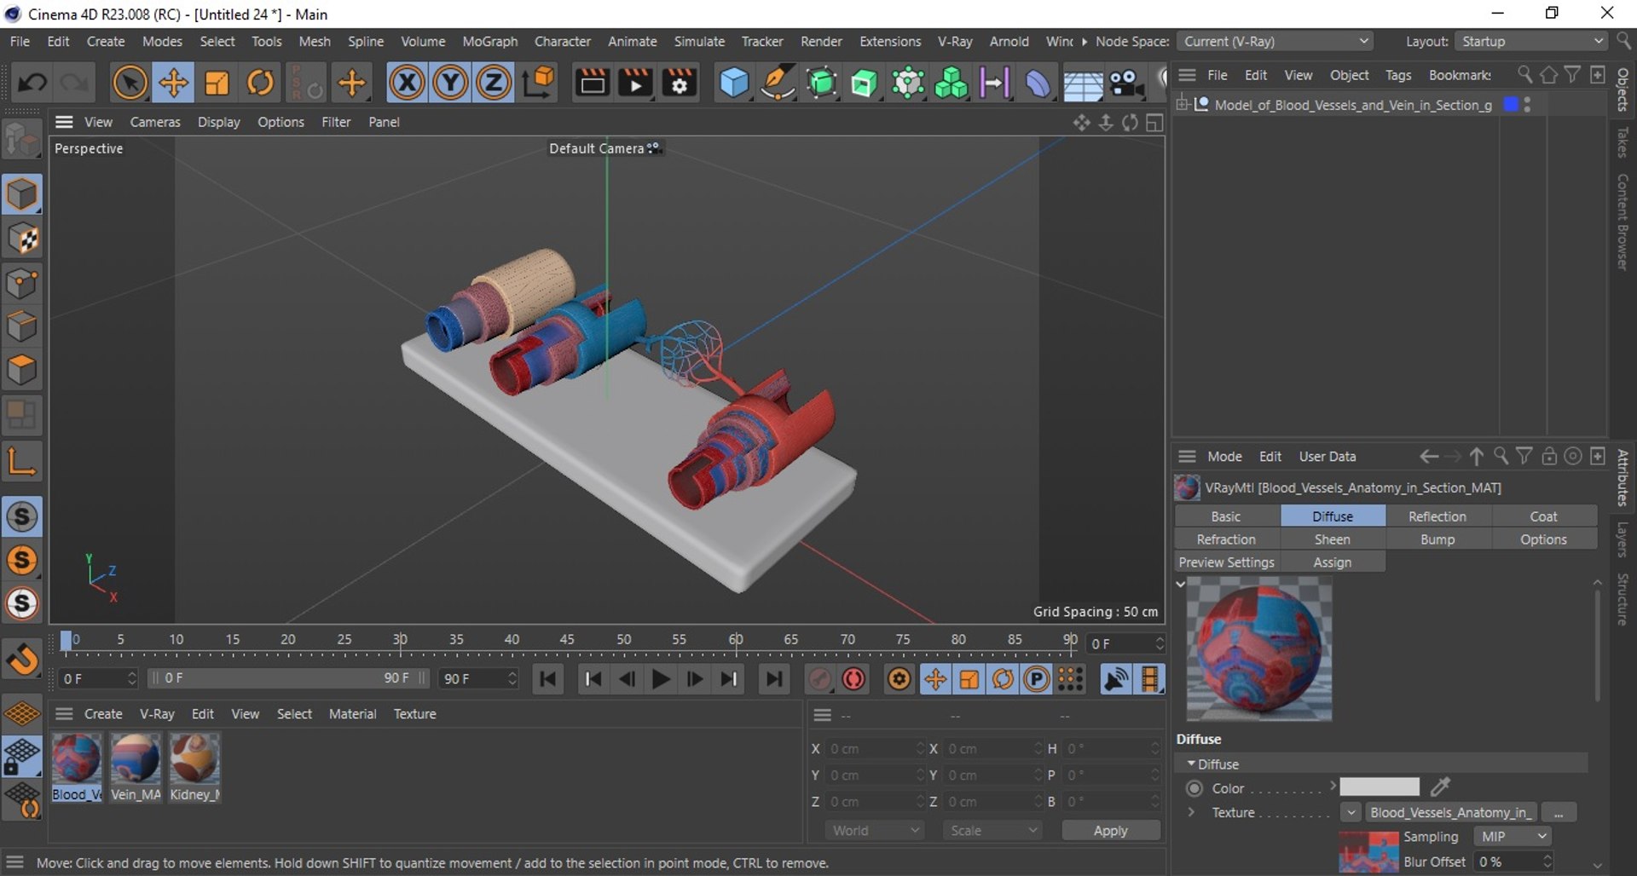The height and width of the screenshot is (876, 1637).
Task: Click Render View clapperboard icon
Action: (592, 83)
